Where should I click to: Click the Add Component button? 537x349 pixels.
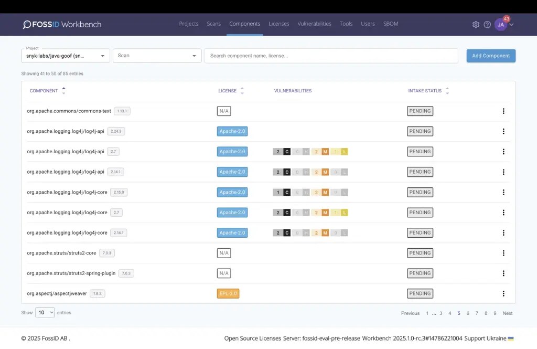491,56
